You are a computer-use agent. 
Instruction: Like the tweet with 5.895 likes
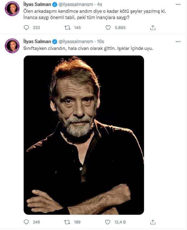coord(108,28)
